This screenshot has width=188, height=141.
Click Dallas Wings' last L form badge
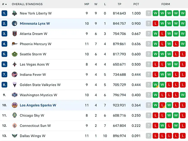coord(183,136)
